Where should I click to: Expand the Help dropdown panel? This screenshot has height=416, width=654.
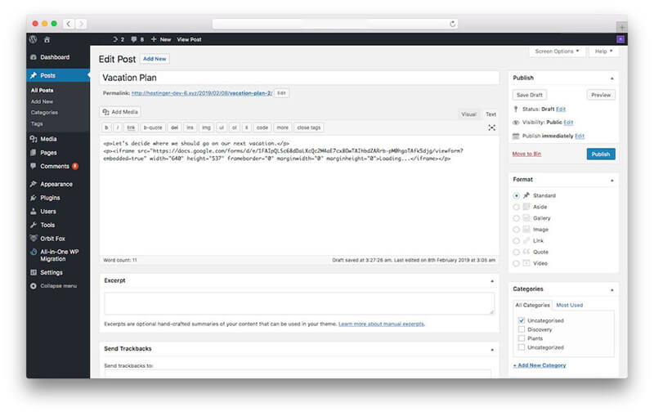point(603,51)
